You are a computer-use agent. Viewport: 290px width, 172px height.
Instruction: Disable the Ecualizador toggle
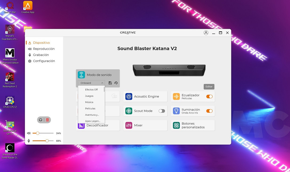pyautogui.click(x=209, y=97)
